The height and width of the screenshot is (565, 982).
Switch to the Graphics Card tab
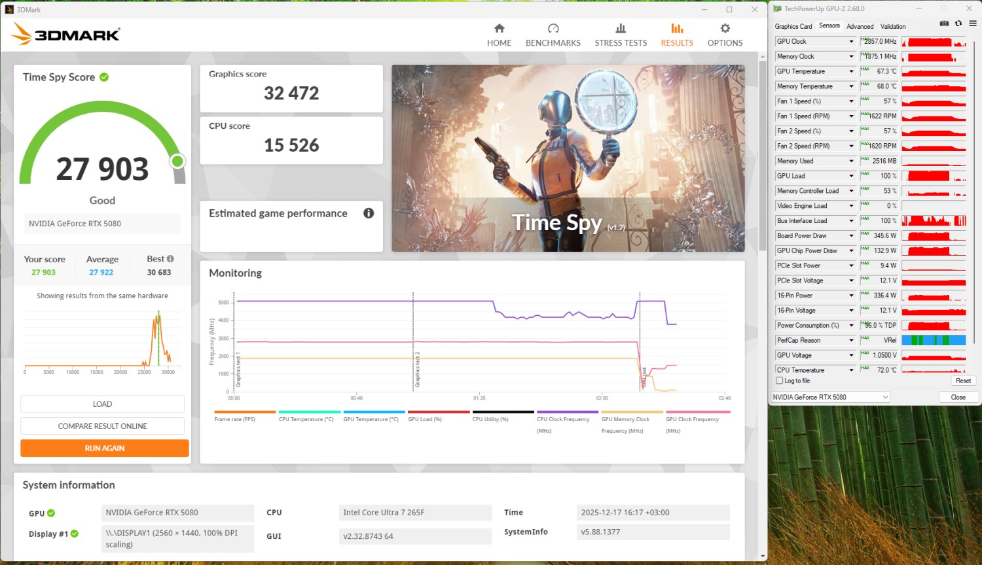pos(793,26)
